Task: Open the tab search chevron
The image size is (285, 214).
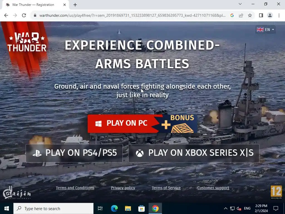Action: coord(240,4)
